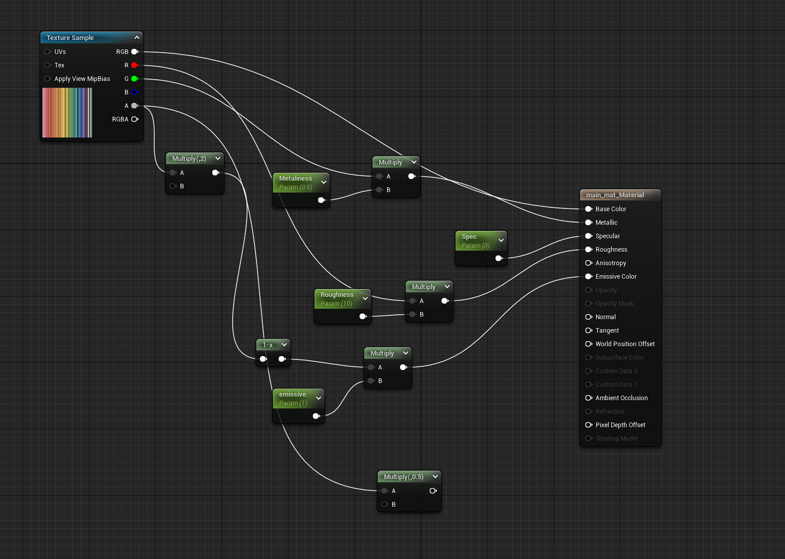Click the Refraction label
Image resolution: width=785 pixels, height=559 pixels.
pos(610,412)
